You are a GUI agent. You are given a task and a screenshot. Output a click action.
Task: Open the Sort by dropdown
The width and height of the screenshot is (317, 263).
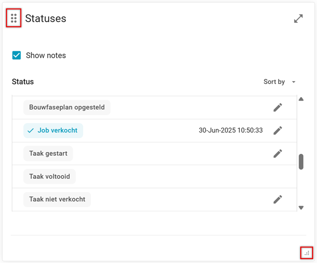[275, 82]
